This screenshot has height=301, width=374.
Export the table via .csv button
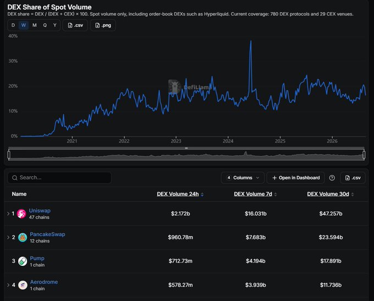pos(353,178)
